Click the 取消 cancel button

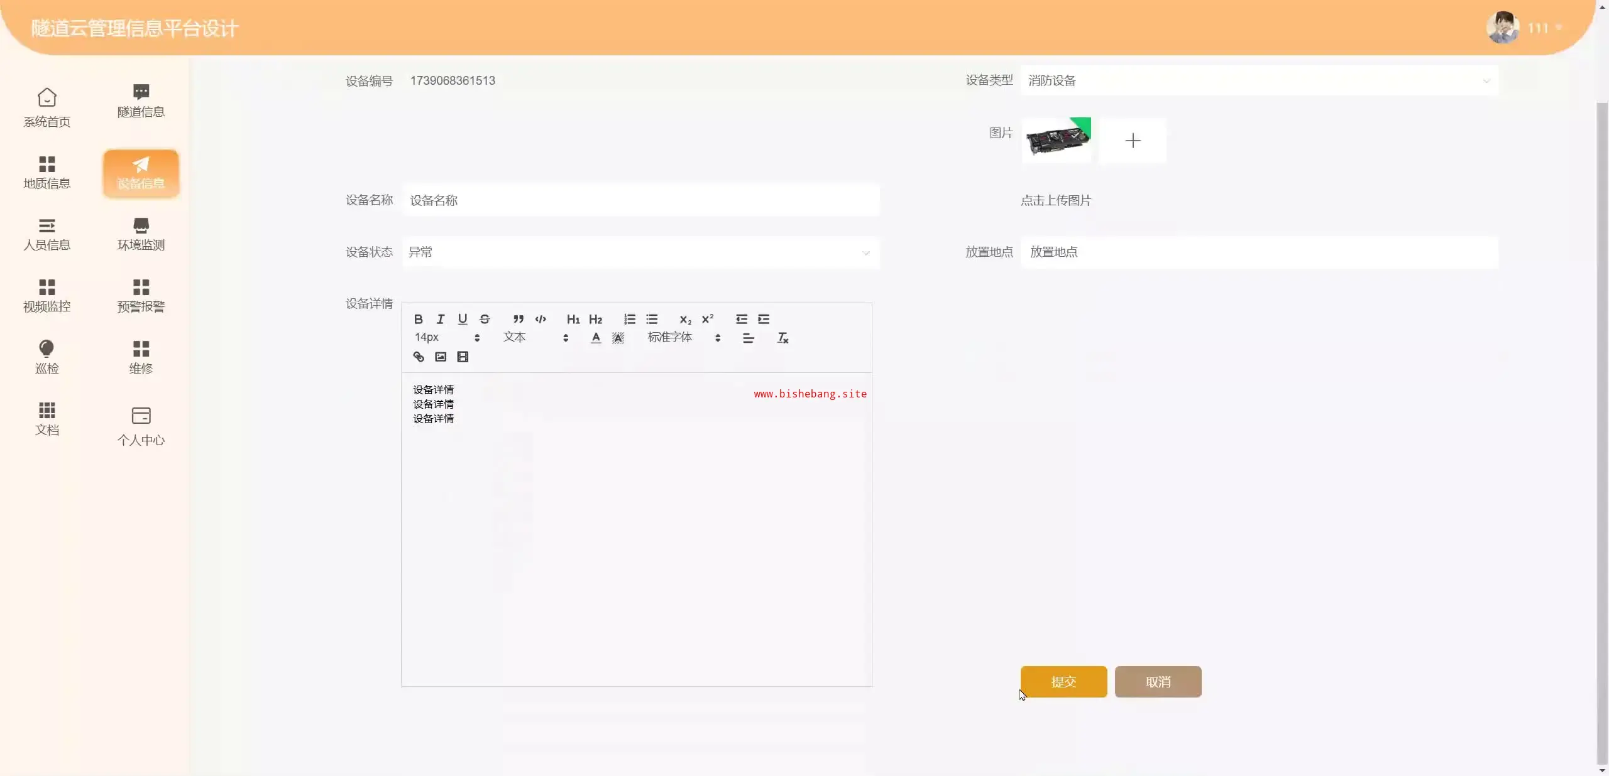coord(1158,682)
